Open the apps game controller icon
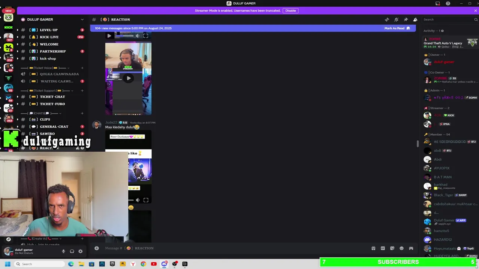479x269 pixels. tap(411, 248)
